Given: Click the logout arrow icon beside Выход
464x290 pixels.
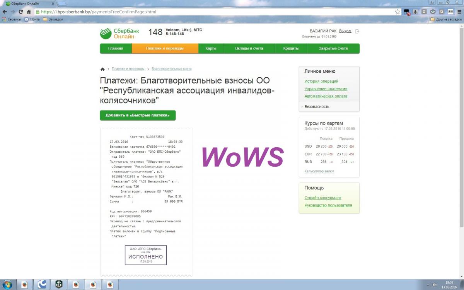Looking at the screenshot, I should tap(357, 31).
